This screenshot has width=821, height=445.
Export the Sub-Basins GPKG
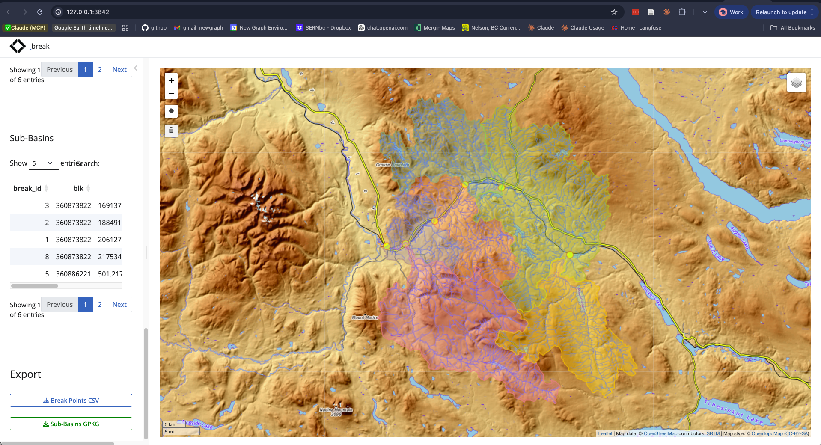(x=71, y=424)
